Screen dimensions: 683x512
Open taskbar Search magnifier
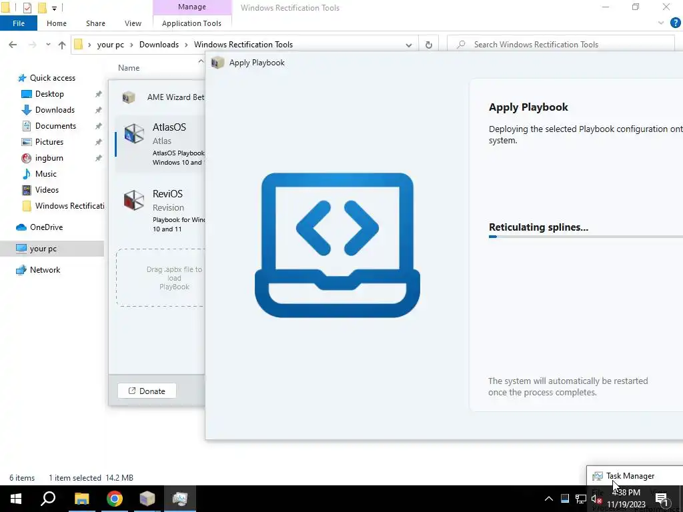[x=48, y=499]
